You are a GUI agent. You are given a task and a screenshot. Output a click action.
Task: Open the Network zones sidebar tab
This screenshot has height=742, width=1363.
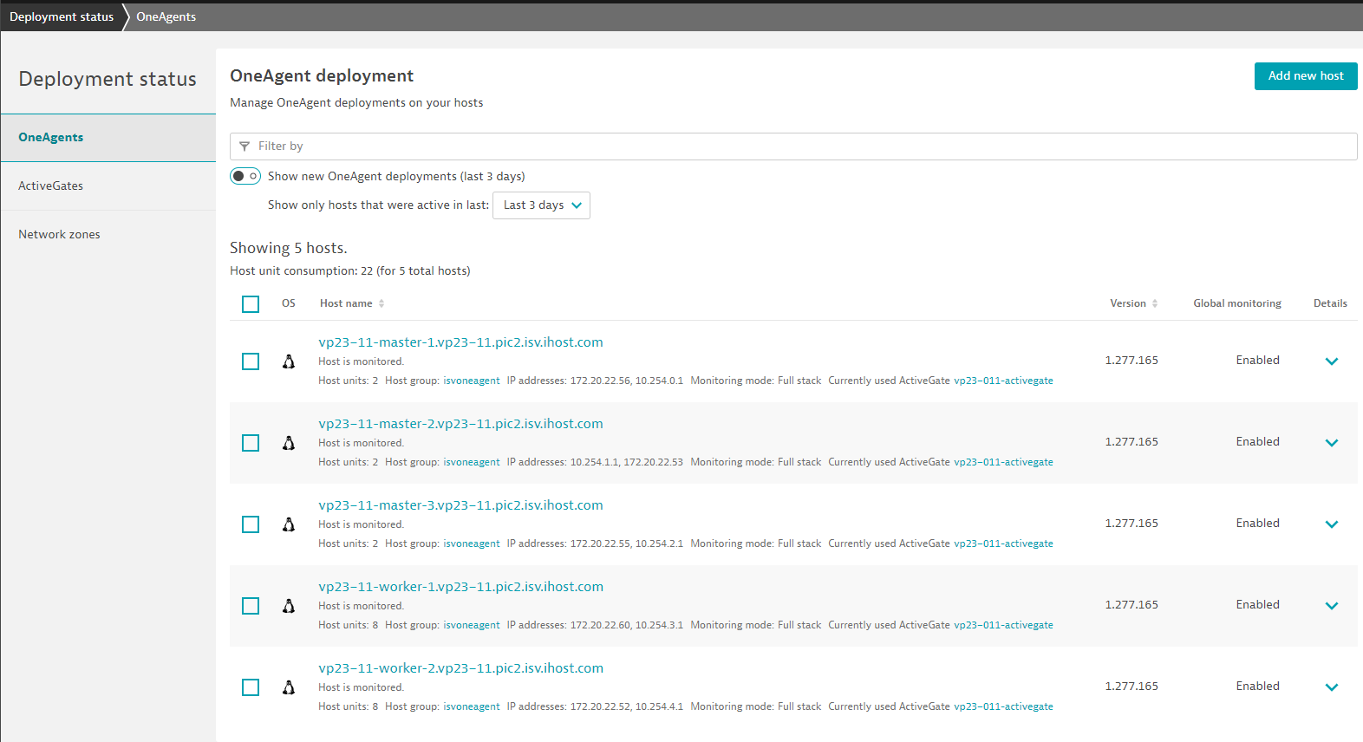[x=108, y=235]
